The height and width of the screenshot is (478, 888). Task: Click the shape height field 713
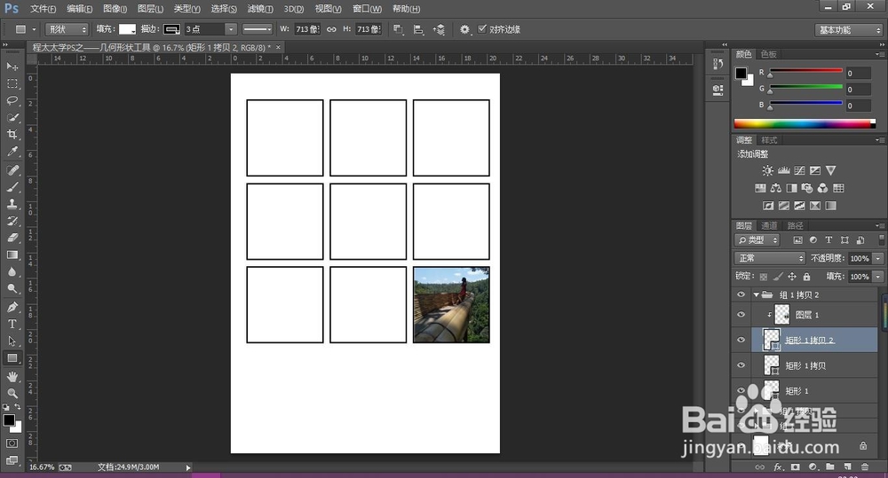(369, 29)
